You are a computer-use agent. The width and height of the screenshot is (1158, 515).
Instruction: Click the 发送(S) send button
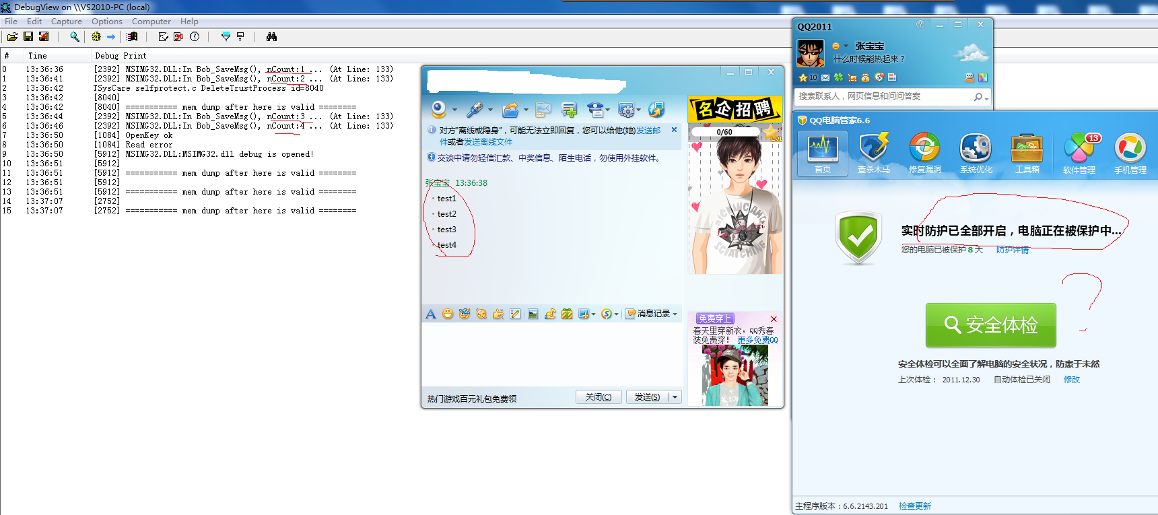click(647, 397)
